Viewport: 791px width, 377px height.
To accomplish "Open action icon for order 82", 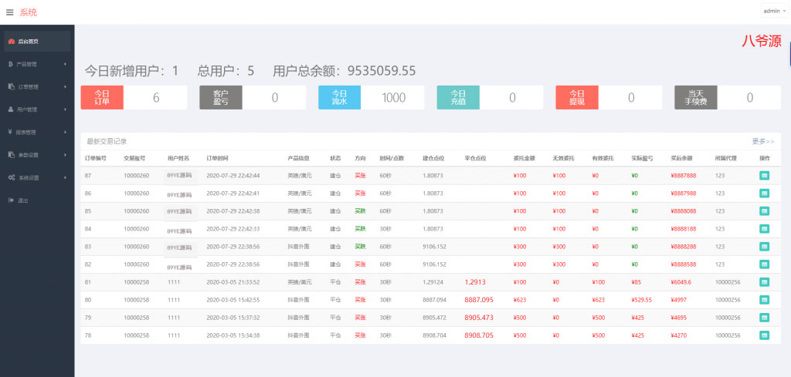I will pyautogui.click(x=764, y=264).
